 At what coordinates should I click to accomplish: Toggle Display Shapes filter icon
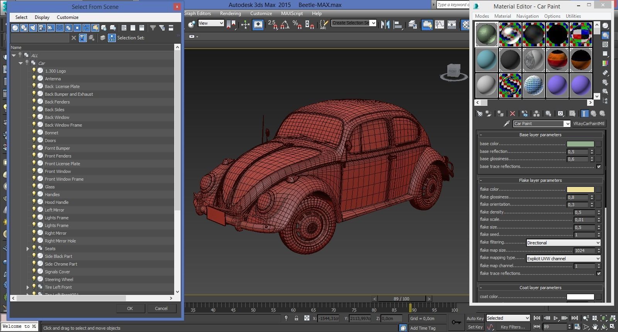24,28
